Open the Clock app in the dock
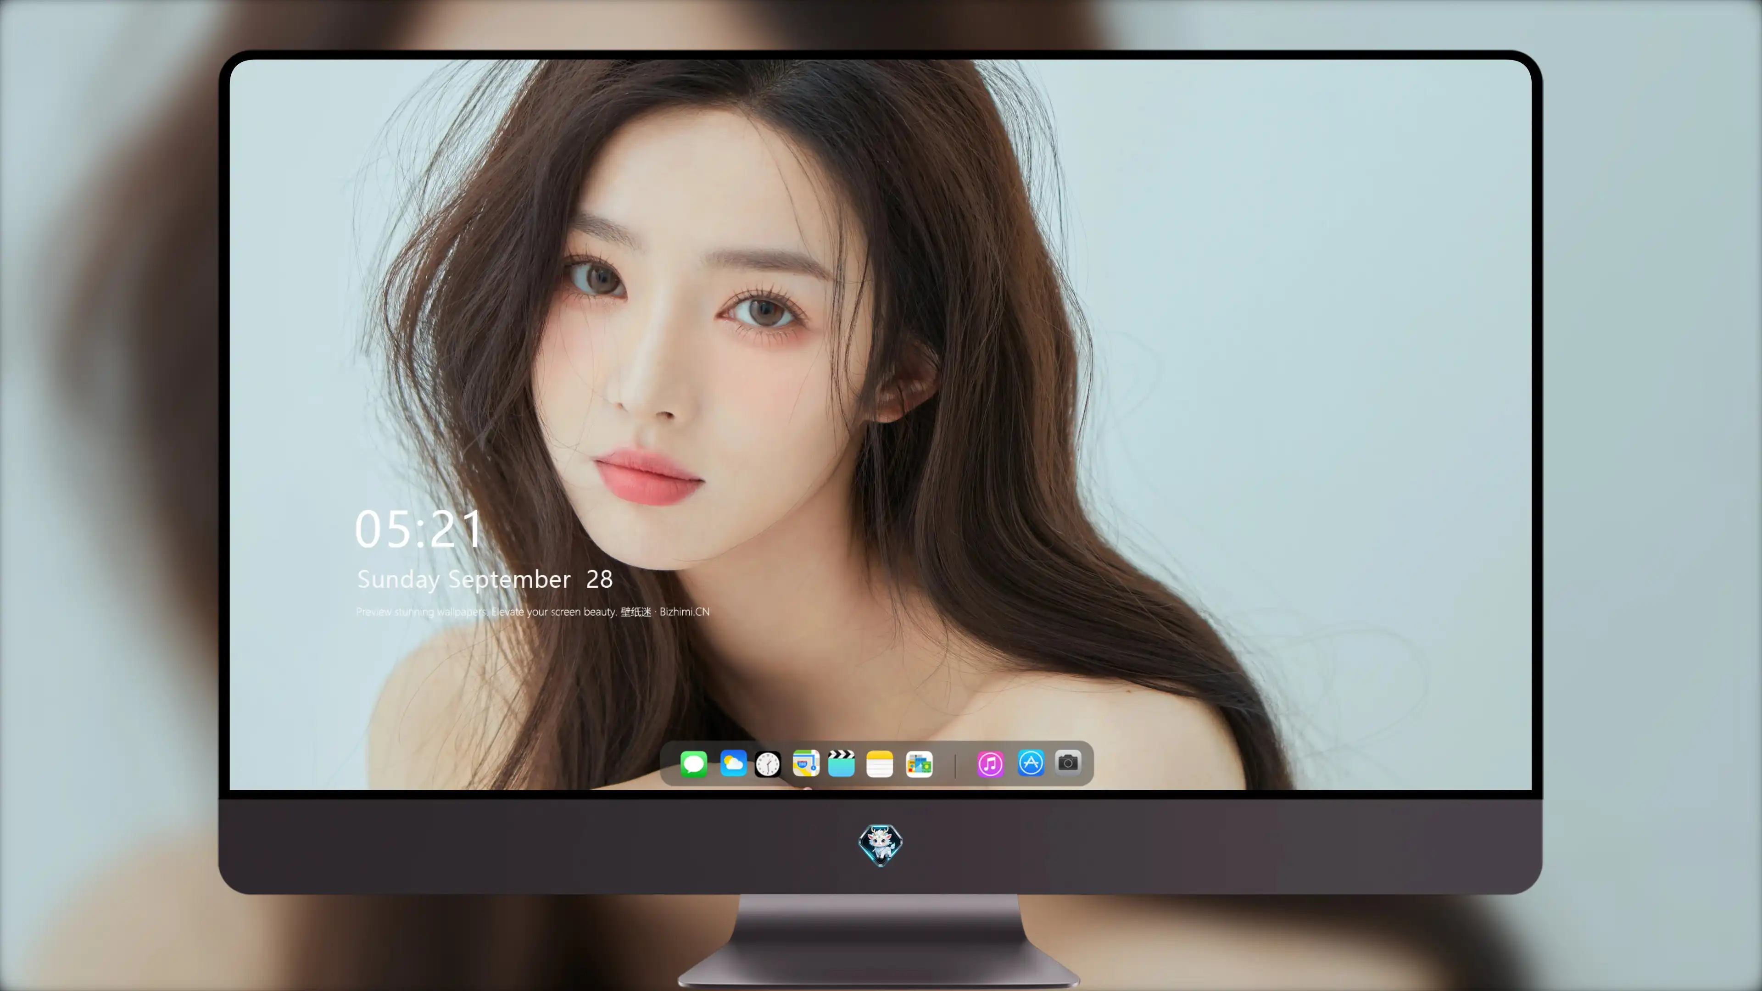Image resolution: width=1762 pixels, height=991 pixels. [x=768, y=764]
